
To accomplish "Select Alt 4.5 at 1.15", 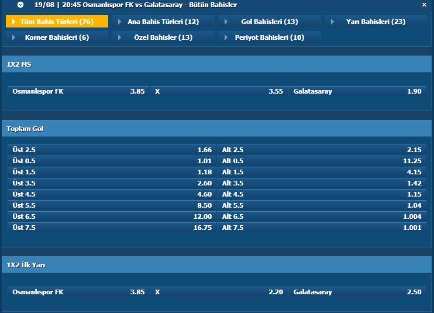I will click(322, 194).
